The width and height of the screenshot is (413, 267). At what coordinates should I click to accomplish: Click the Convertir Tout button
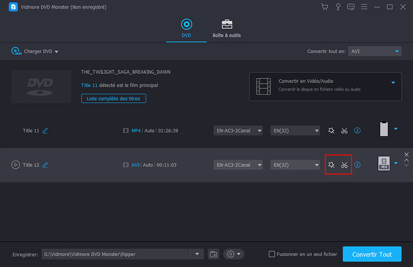[x=372, y=254]
